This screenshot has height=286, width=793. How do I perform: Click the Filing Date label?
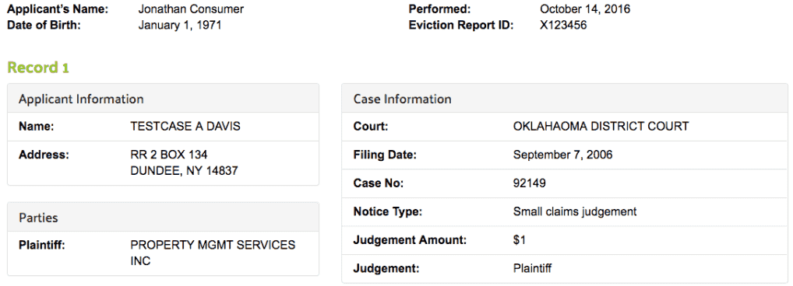[384, 155]
